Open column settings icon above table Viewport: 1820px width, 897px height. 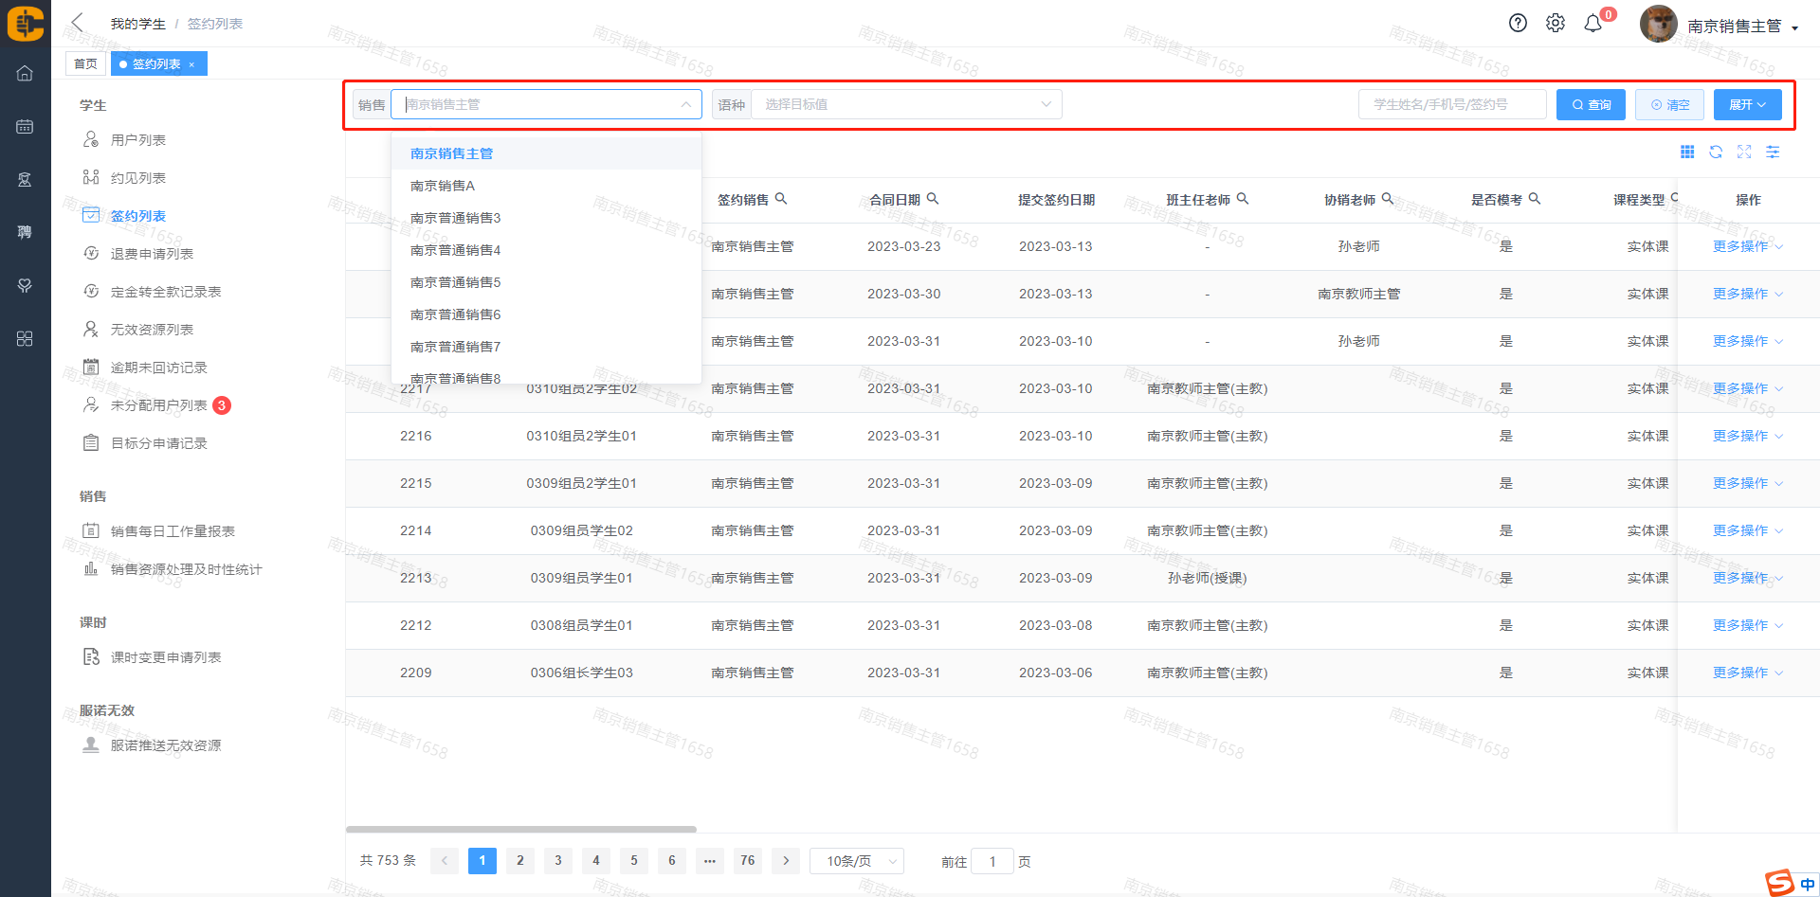pos(1773,152)
